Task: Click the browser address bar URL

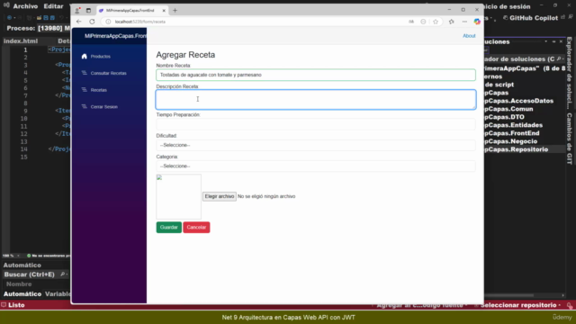Action: point(140,22)
